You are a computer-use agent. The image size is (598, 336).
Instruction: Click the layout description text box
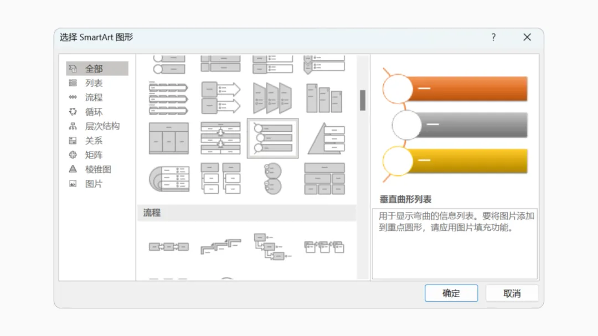pos(455,244)
